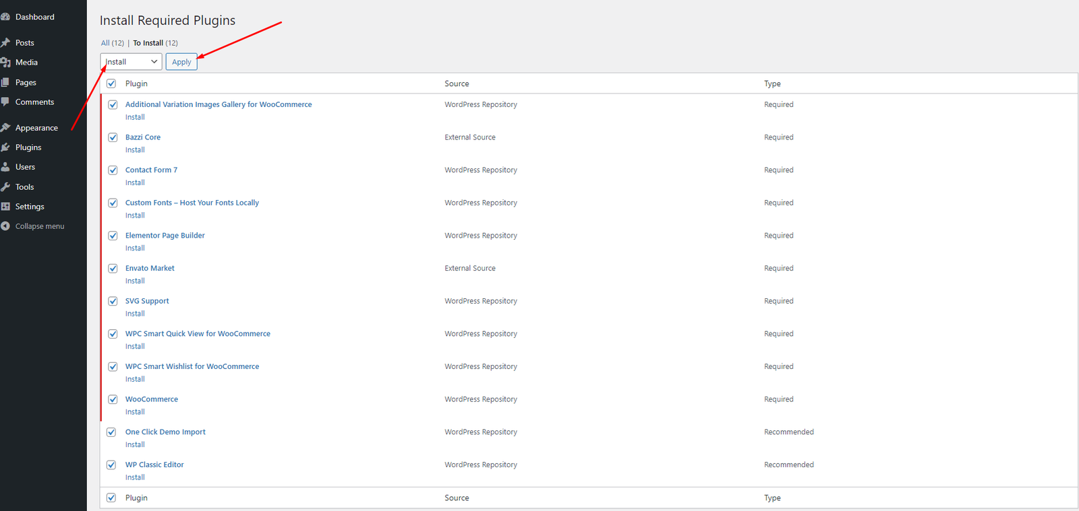1079x511 pixels.
Task: Click the Appearance paintbrush icon
Action: [5, 128]
